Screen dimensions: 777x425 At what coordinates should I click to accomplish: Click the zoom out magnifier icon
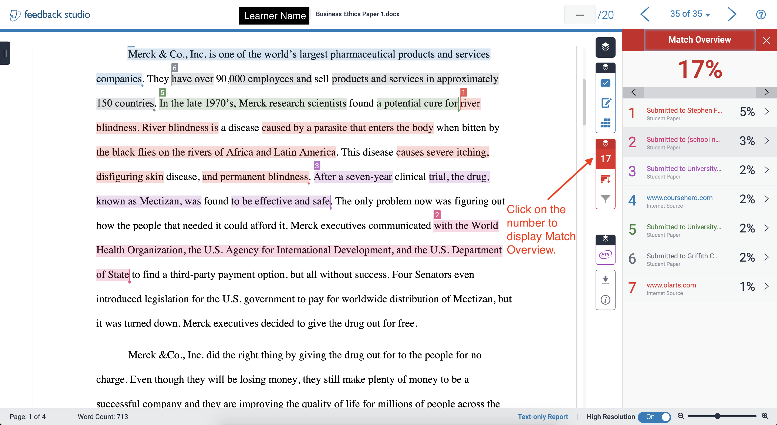click(680, 416)
